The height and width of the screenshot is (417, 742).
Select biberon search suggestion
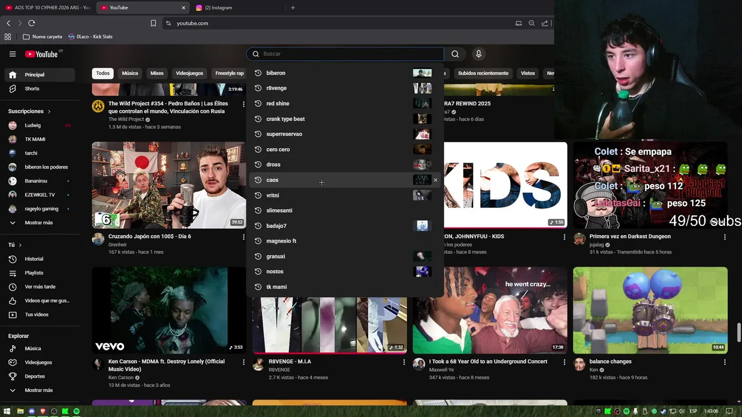tap(345, 73)
